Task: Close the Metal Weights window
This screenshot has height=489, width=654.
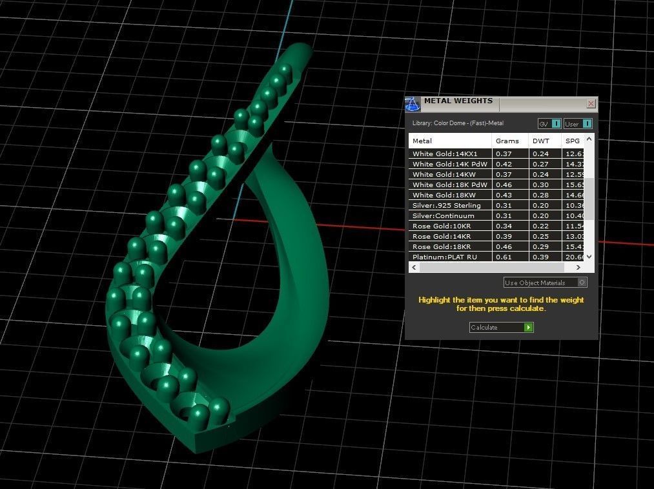Action: (x=591, y=104)
